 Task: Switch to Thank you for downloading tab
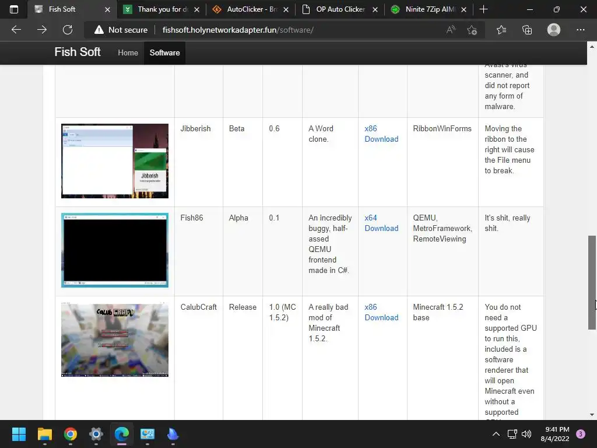coord(162,9)
